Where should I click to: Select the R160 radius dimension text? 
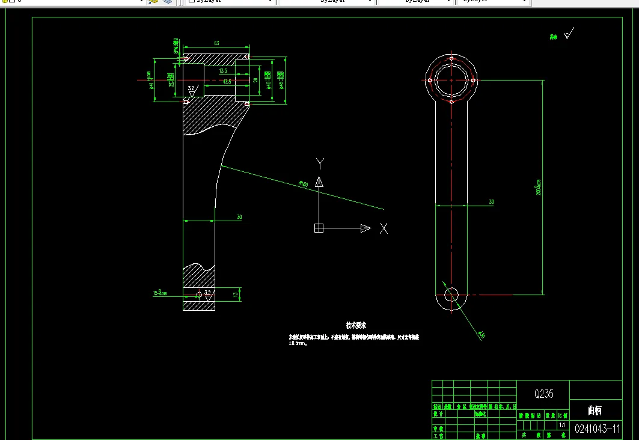pos(303,184)
